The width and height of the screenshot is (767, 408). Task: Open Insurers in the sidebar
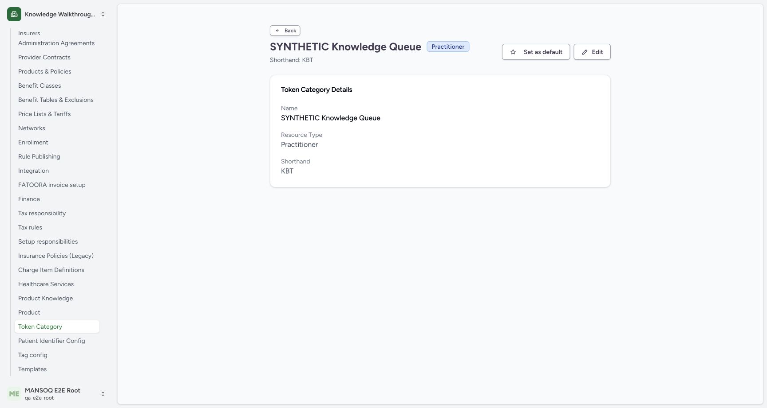[29, 33]
